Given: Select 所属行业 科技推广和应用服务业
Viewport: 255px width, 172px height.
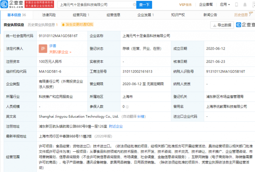Looking at the screenshot, I should pyautogui.click(x=56, y=97).
